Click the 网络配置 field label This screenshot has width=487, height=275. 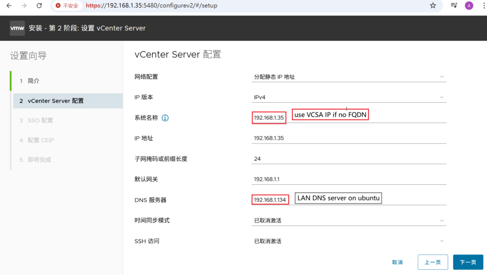(x=146, y=77)
